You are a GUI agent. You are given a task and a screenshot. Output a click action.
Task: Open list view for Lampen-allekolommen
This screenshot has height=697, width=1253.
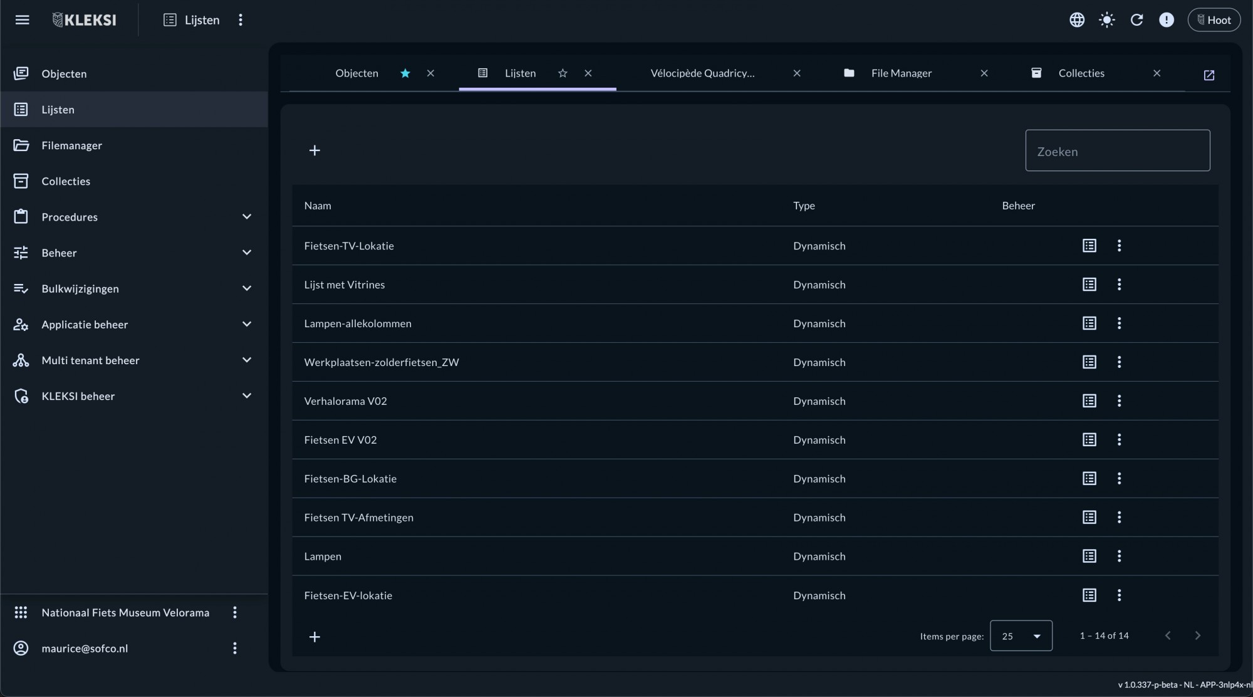pyautogui.click(x=1089, y=323)
